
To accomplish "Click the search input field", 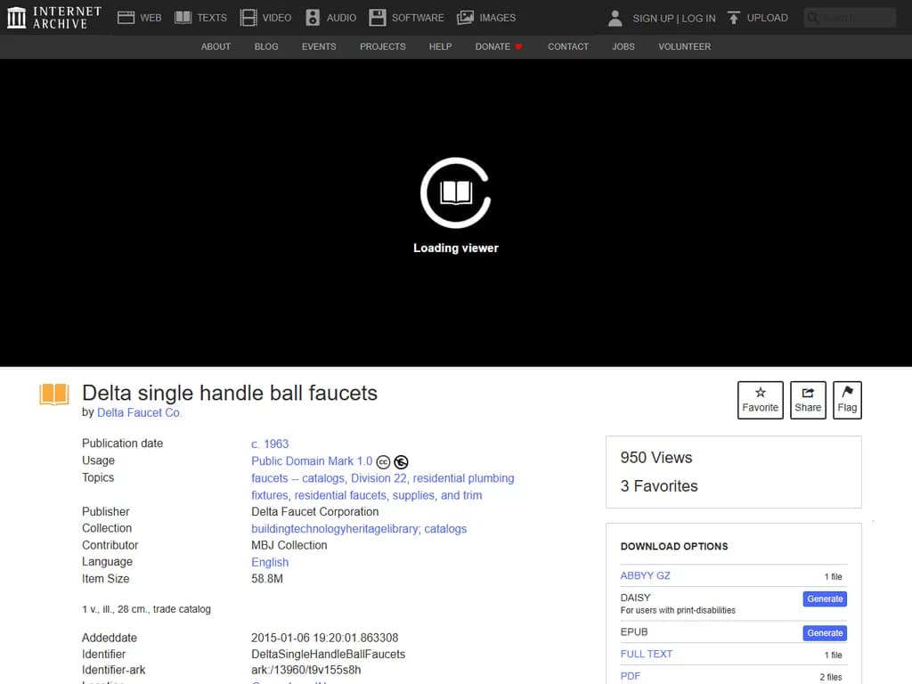I will 855,18.
